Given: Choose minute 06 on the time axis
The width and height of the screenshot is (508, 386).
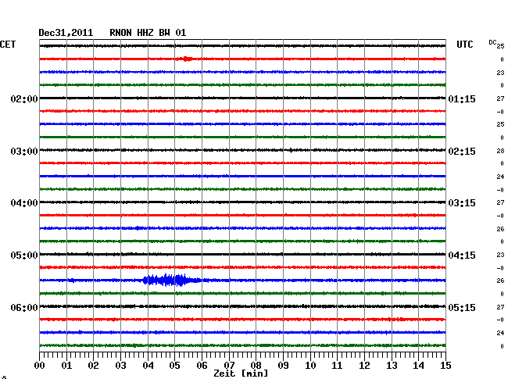Looking at the screenshot, I should 202,366.
